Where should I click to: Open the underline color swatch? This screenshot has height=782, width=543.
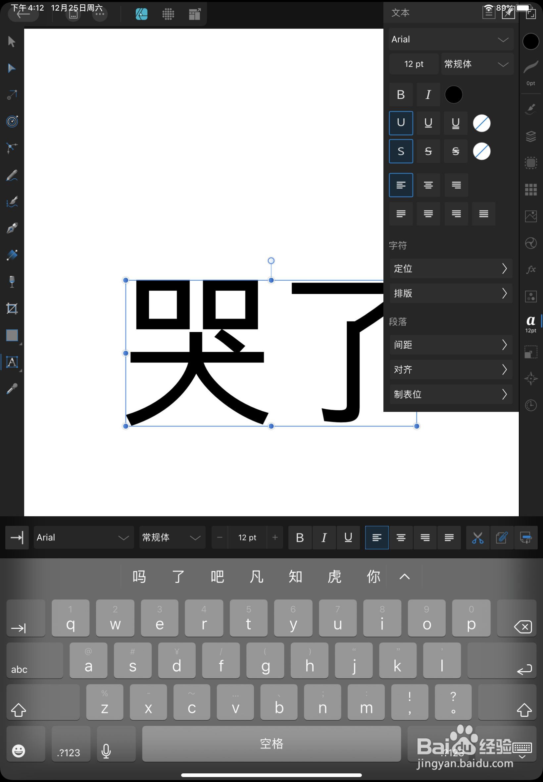click(481, 123)
